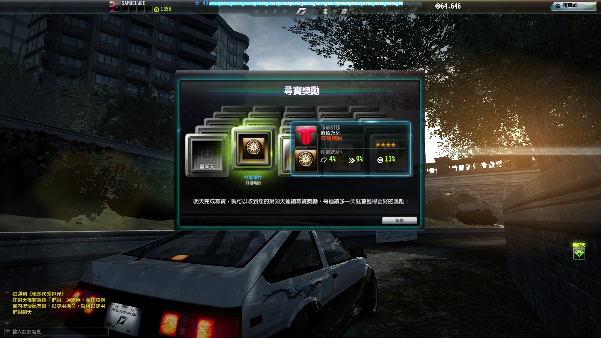Click the chat bubble icon beside input
Viewport: 601px width, 338px height.
pos(8,332)
